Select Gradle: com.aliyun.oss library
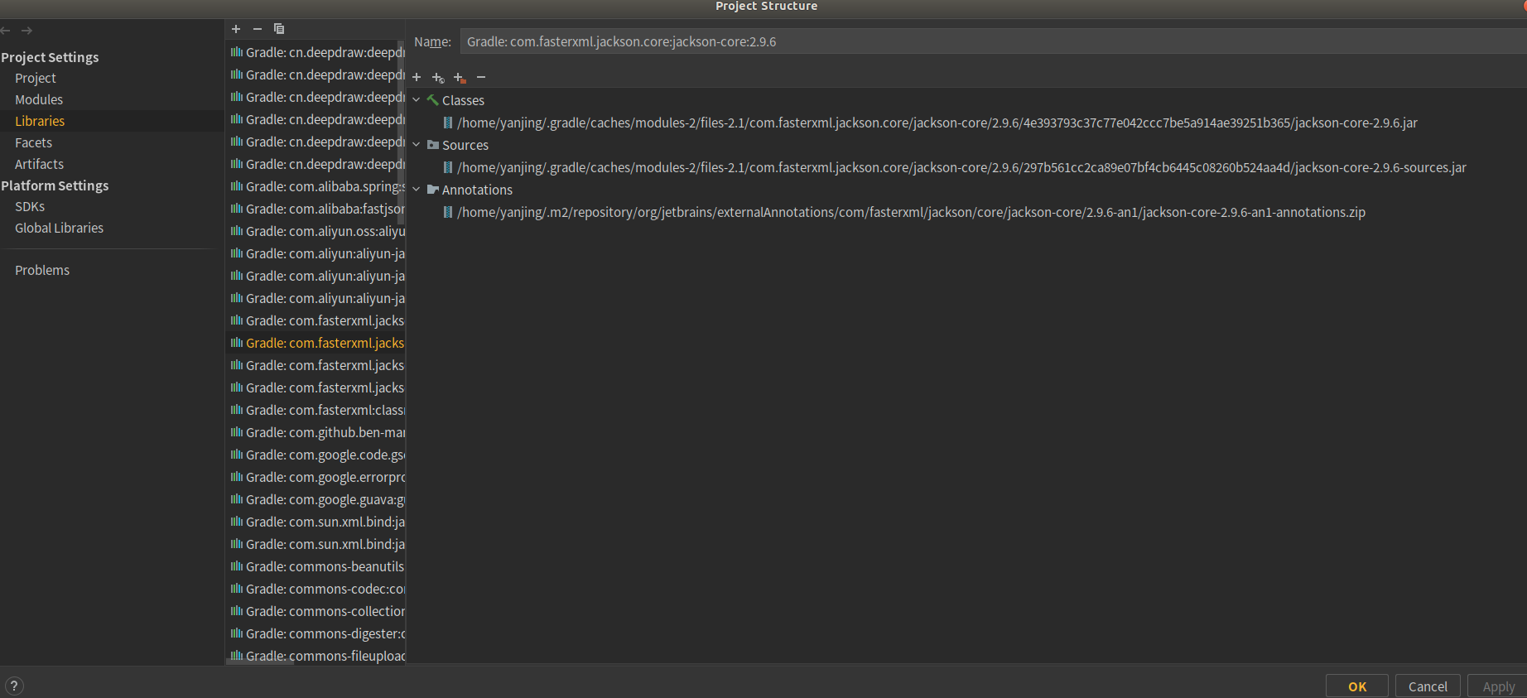1527x698 pixels. click(x=316, y=231)
